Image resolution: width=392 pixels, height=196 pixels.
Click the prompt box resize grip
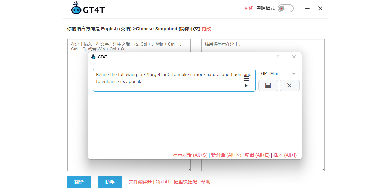[253, 89]
